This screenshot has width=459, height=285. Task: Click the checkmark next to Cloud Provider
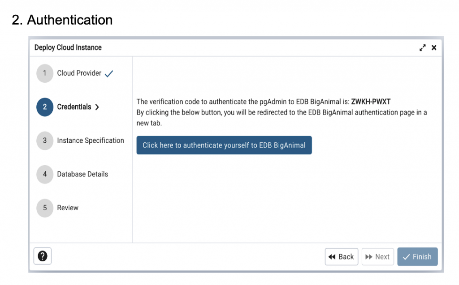coord(108,73)
